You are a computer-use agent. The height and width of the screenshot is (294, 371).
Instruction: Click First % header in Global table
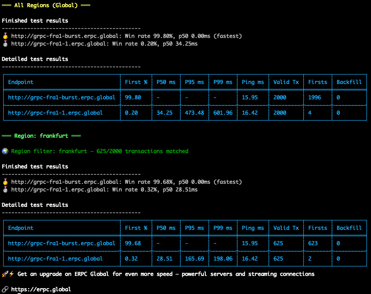(x=136, y=82)
